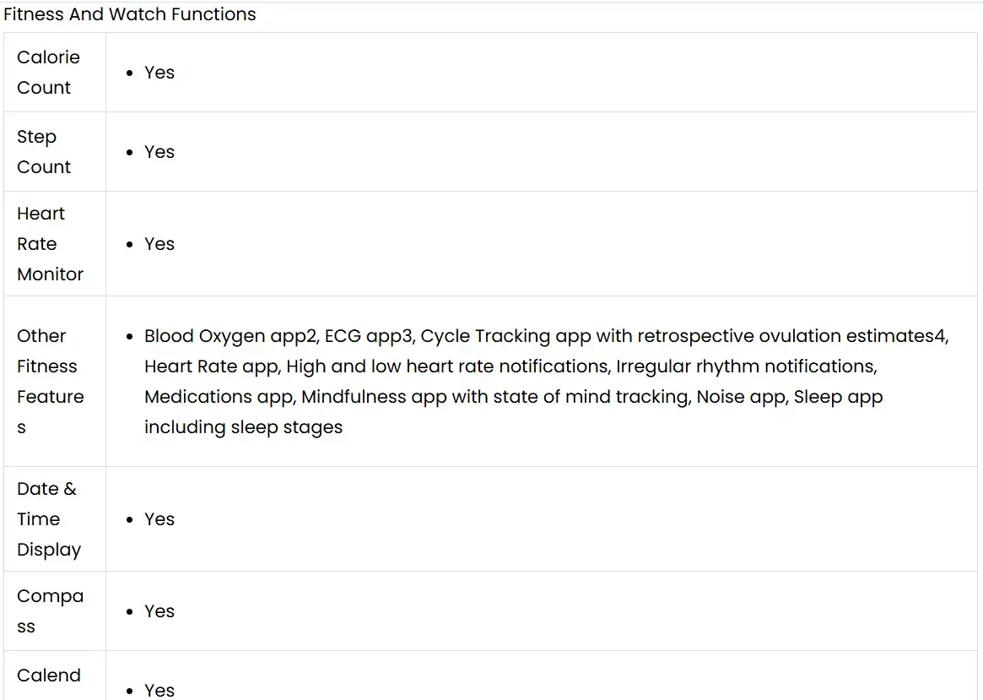983x700 pixels.
Task: Select the Yes value beside Step Count
Action: pos(159,152)
